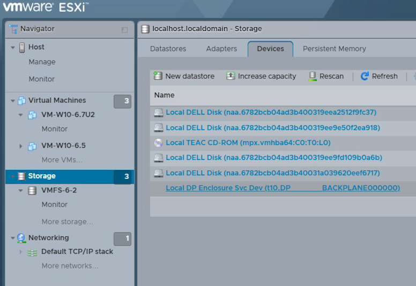Click More VMs... entry
The image size is (416, 286).
pyautogui.click(x=62, y=160)
